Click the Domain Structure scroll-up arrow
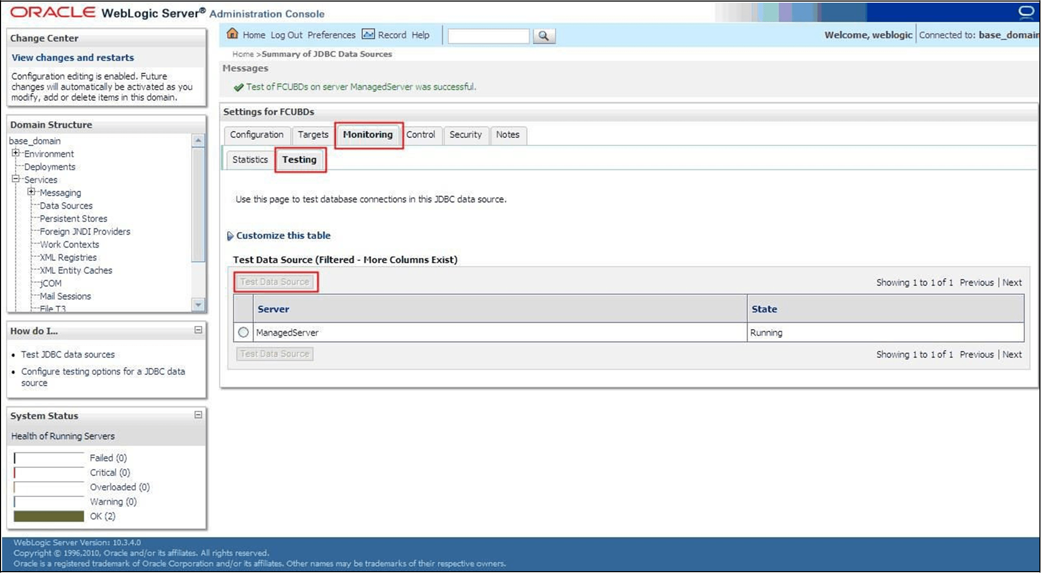 198,140
